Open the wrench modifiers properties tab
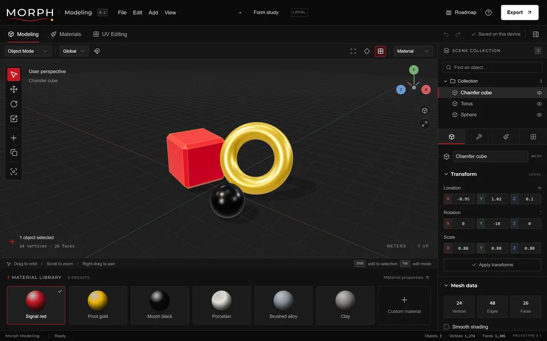 479,137
